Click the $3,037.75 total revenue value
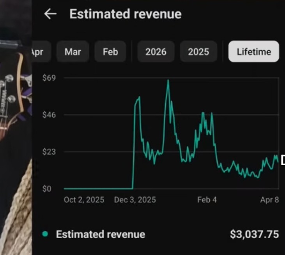The image size is (285, 255). pyautogui.click(x=254, y=234)
